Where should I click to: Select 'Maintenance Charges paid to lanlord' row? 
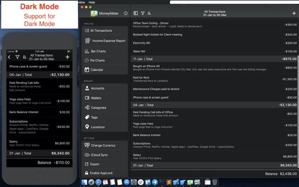(x=215, y=89)
